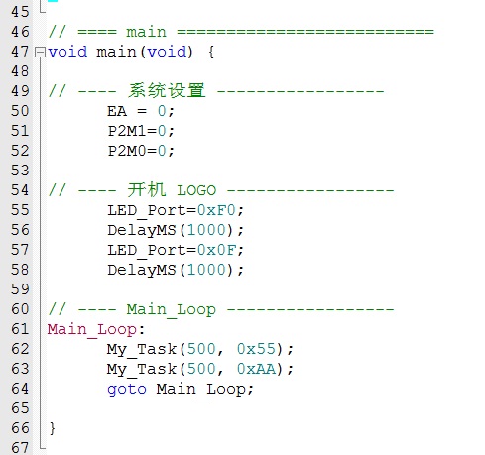Select the 'void main(void) {' declaration line
The image size is (485, 455).
131,52
